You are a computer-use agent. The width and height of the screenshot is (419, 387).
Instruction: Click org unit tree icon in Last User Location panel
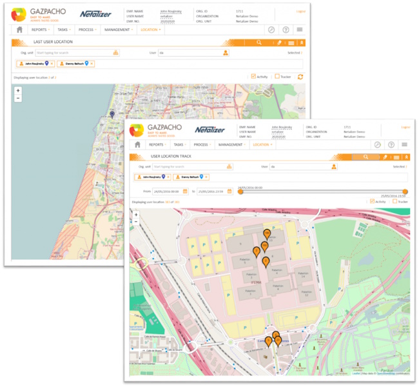click(116, 52)
